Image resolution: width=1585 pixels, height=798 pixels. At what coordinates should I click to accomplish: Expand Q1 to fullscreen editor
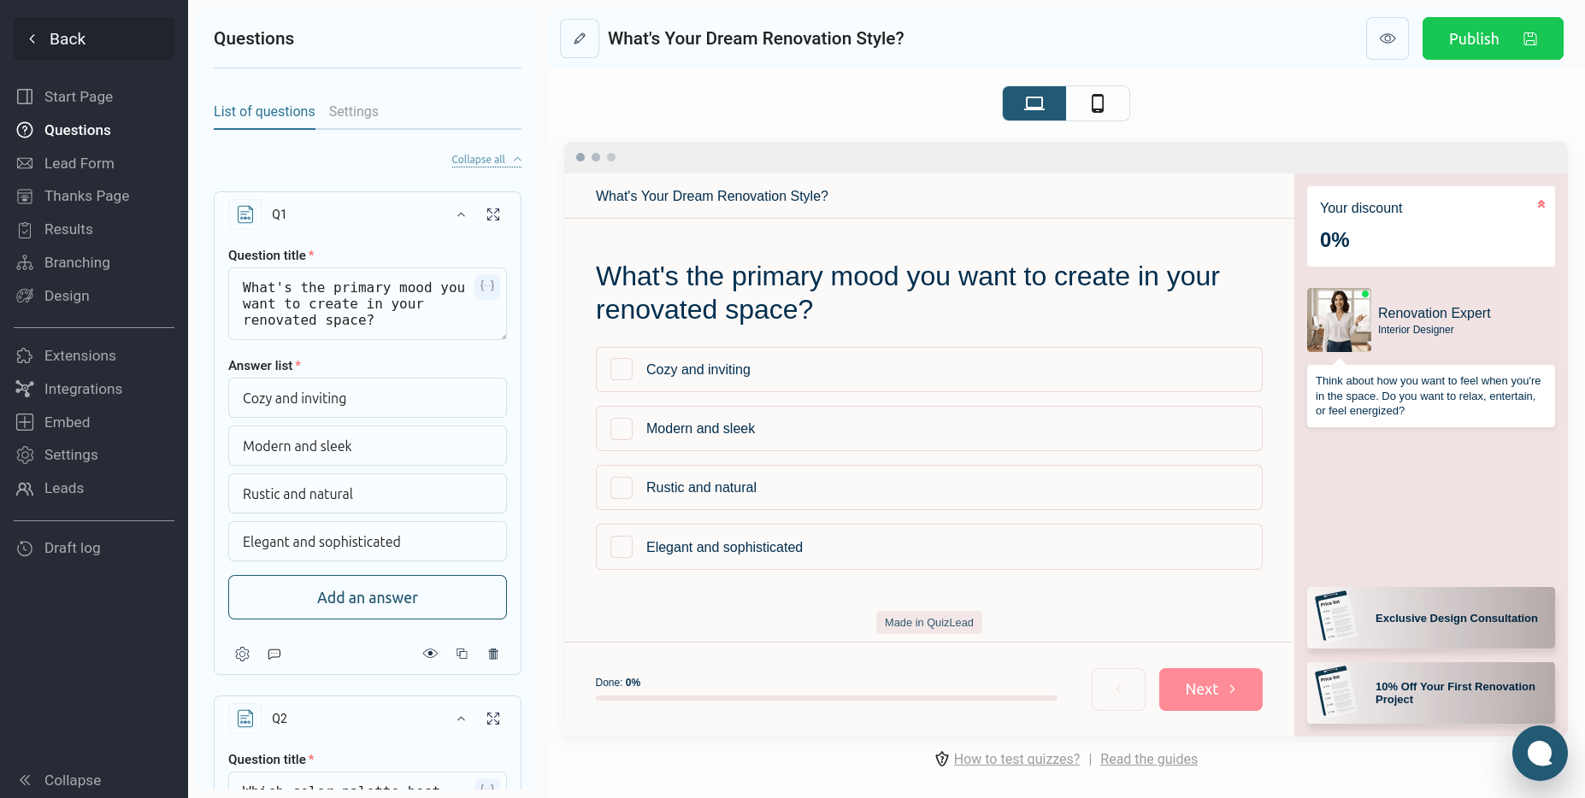[x=493, y=214]
